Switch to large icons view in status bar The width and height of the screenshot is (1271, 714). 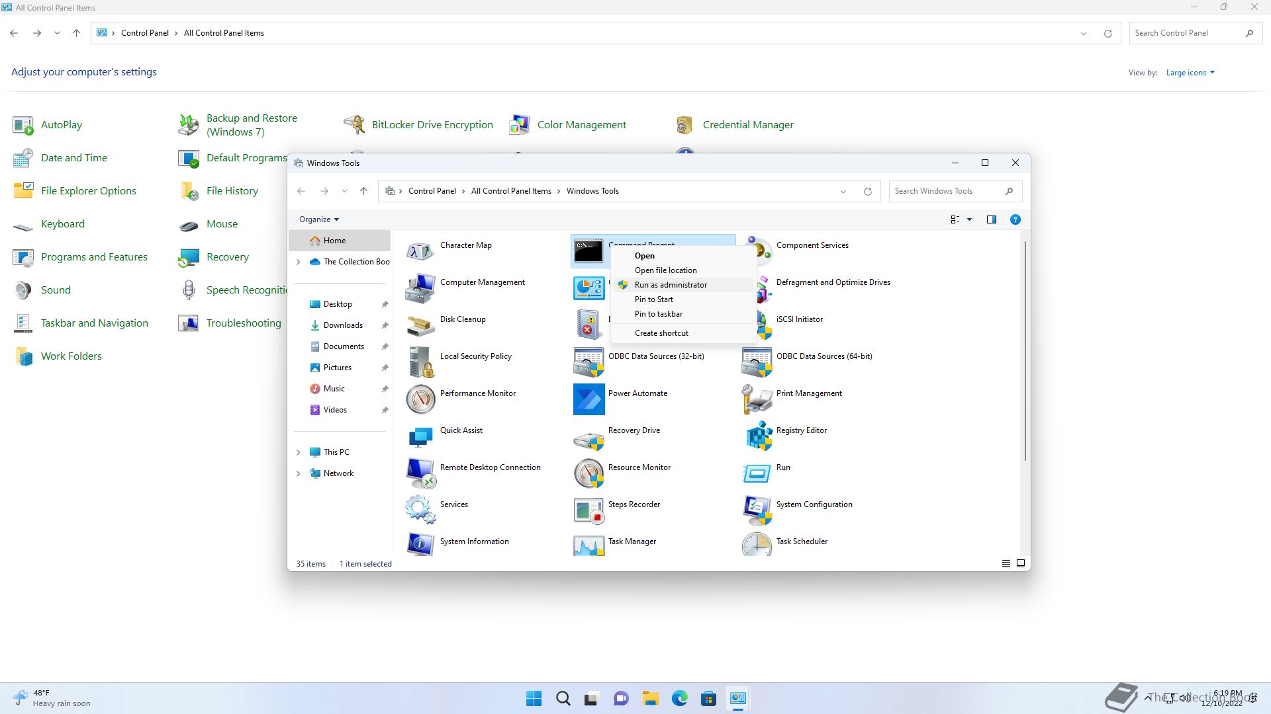tap(1021, 563)
